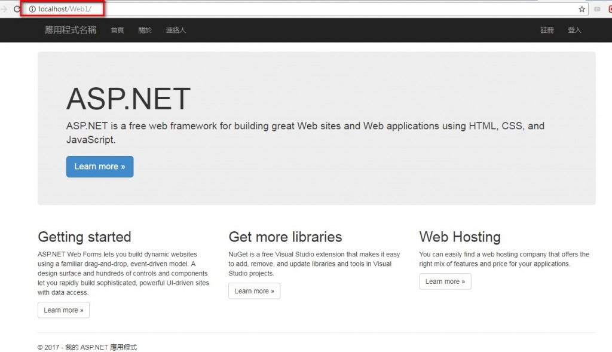Viewport: 612px width, 352px height.
Task: Click the Get more libraries heading
Action: click(x=285, y=237)
